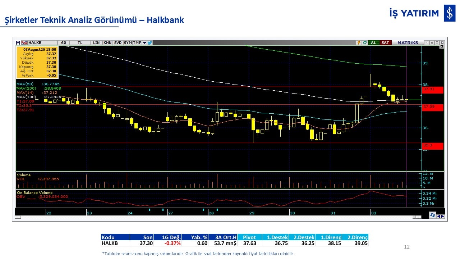The width and height of the screenshot is (460, 259).
Task: Click date marker 03 on the time axis
Action: point(374,213)
